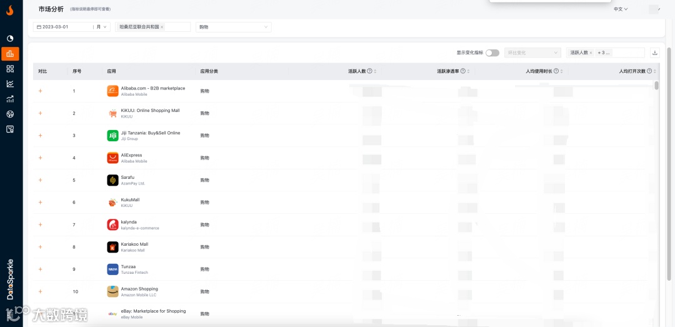Open the grid apps sidebar icon

tap(11, 69)
